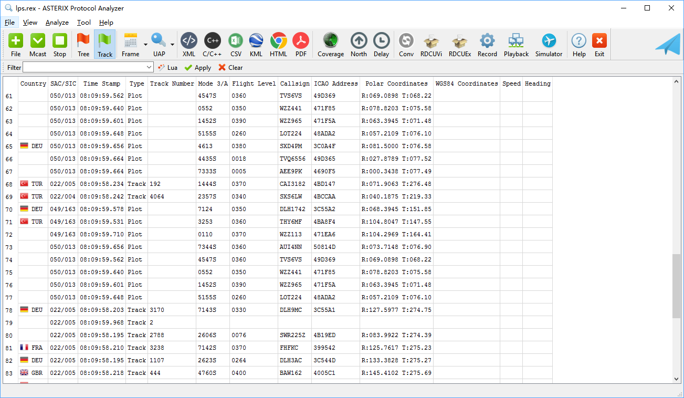This screenshot has width=684, height=398.
Task: Click the File add toolbar icon
Action: [16, 45]
